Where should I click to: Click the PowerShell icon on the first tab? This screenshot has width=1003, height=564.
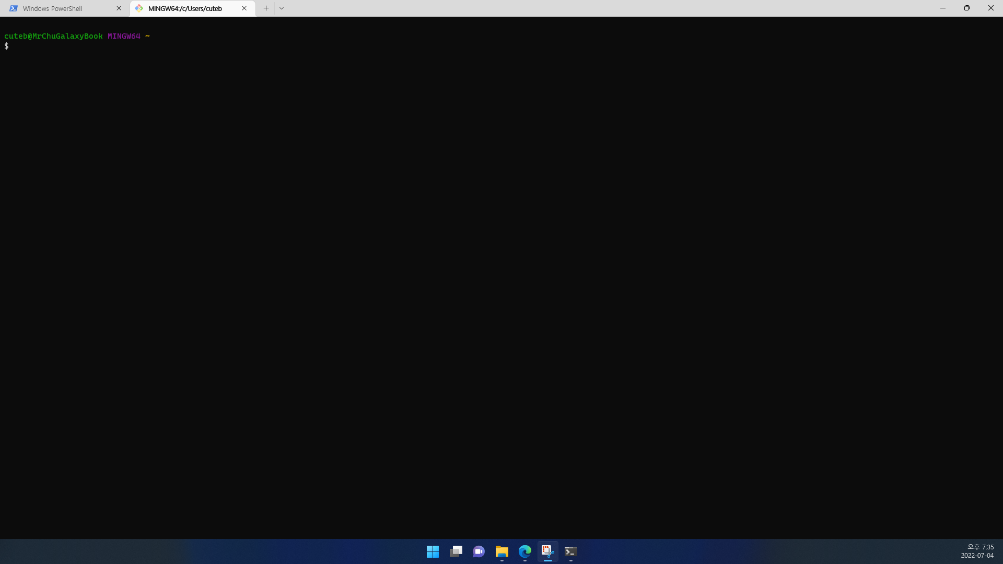(14, 8)
